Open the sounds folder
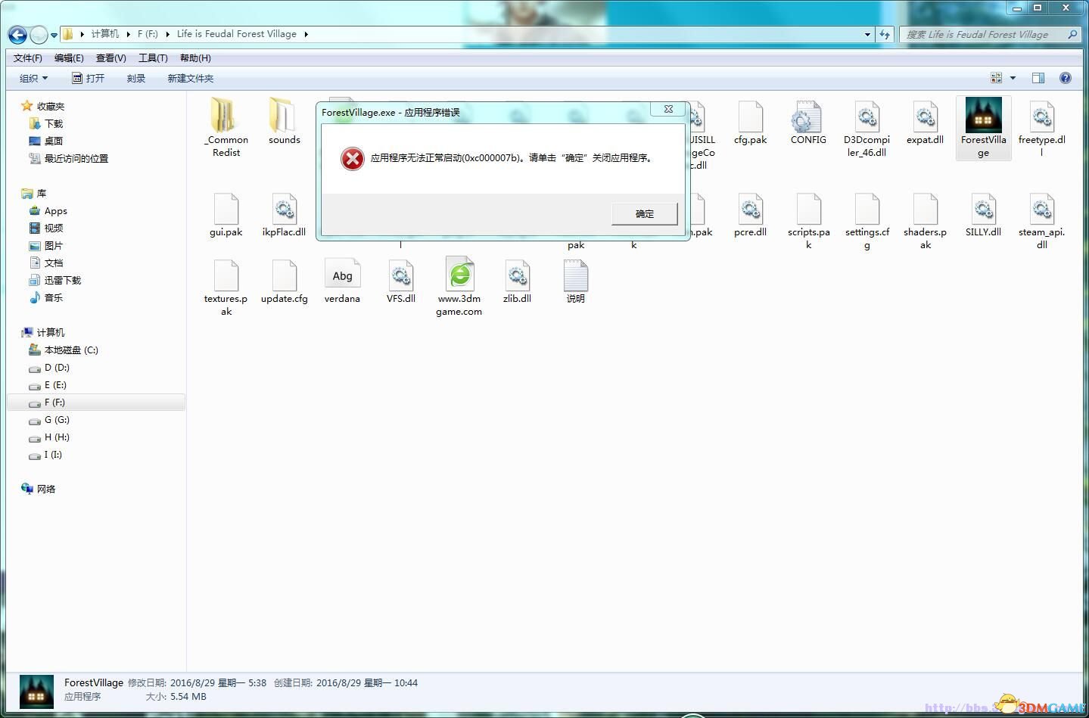Viewport: 1089px width, 718px height. pyautogui.click(x=284, y=116)
